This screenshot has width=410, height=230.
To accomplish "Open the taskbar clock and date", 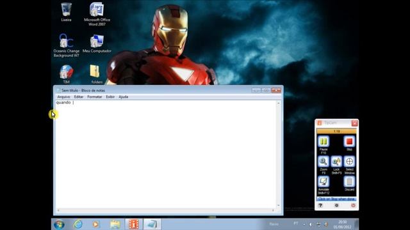I will coord(342,224).
